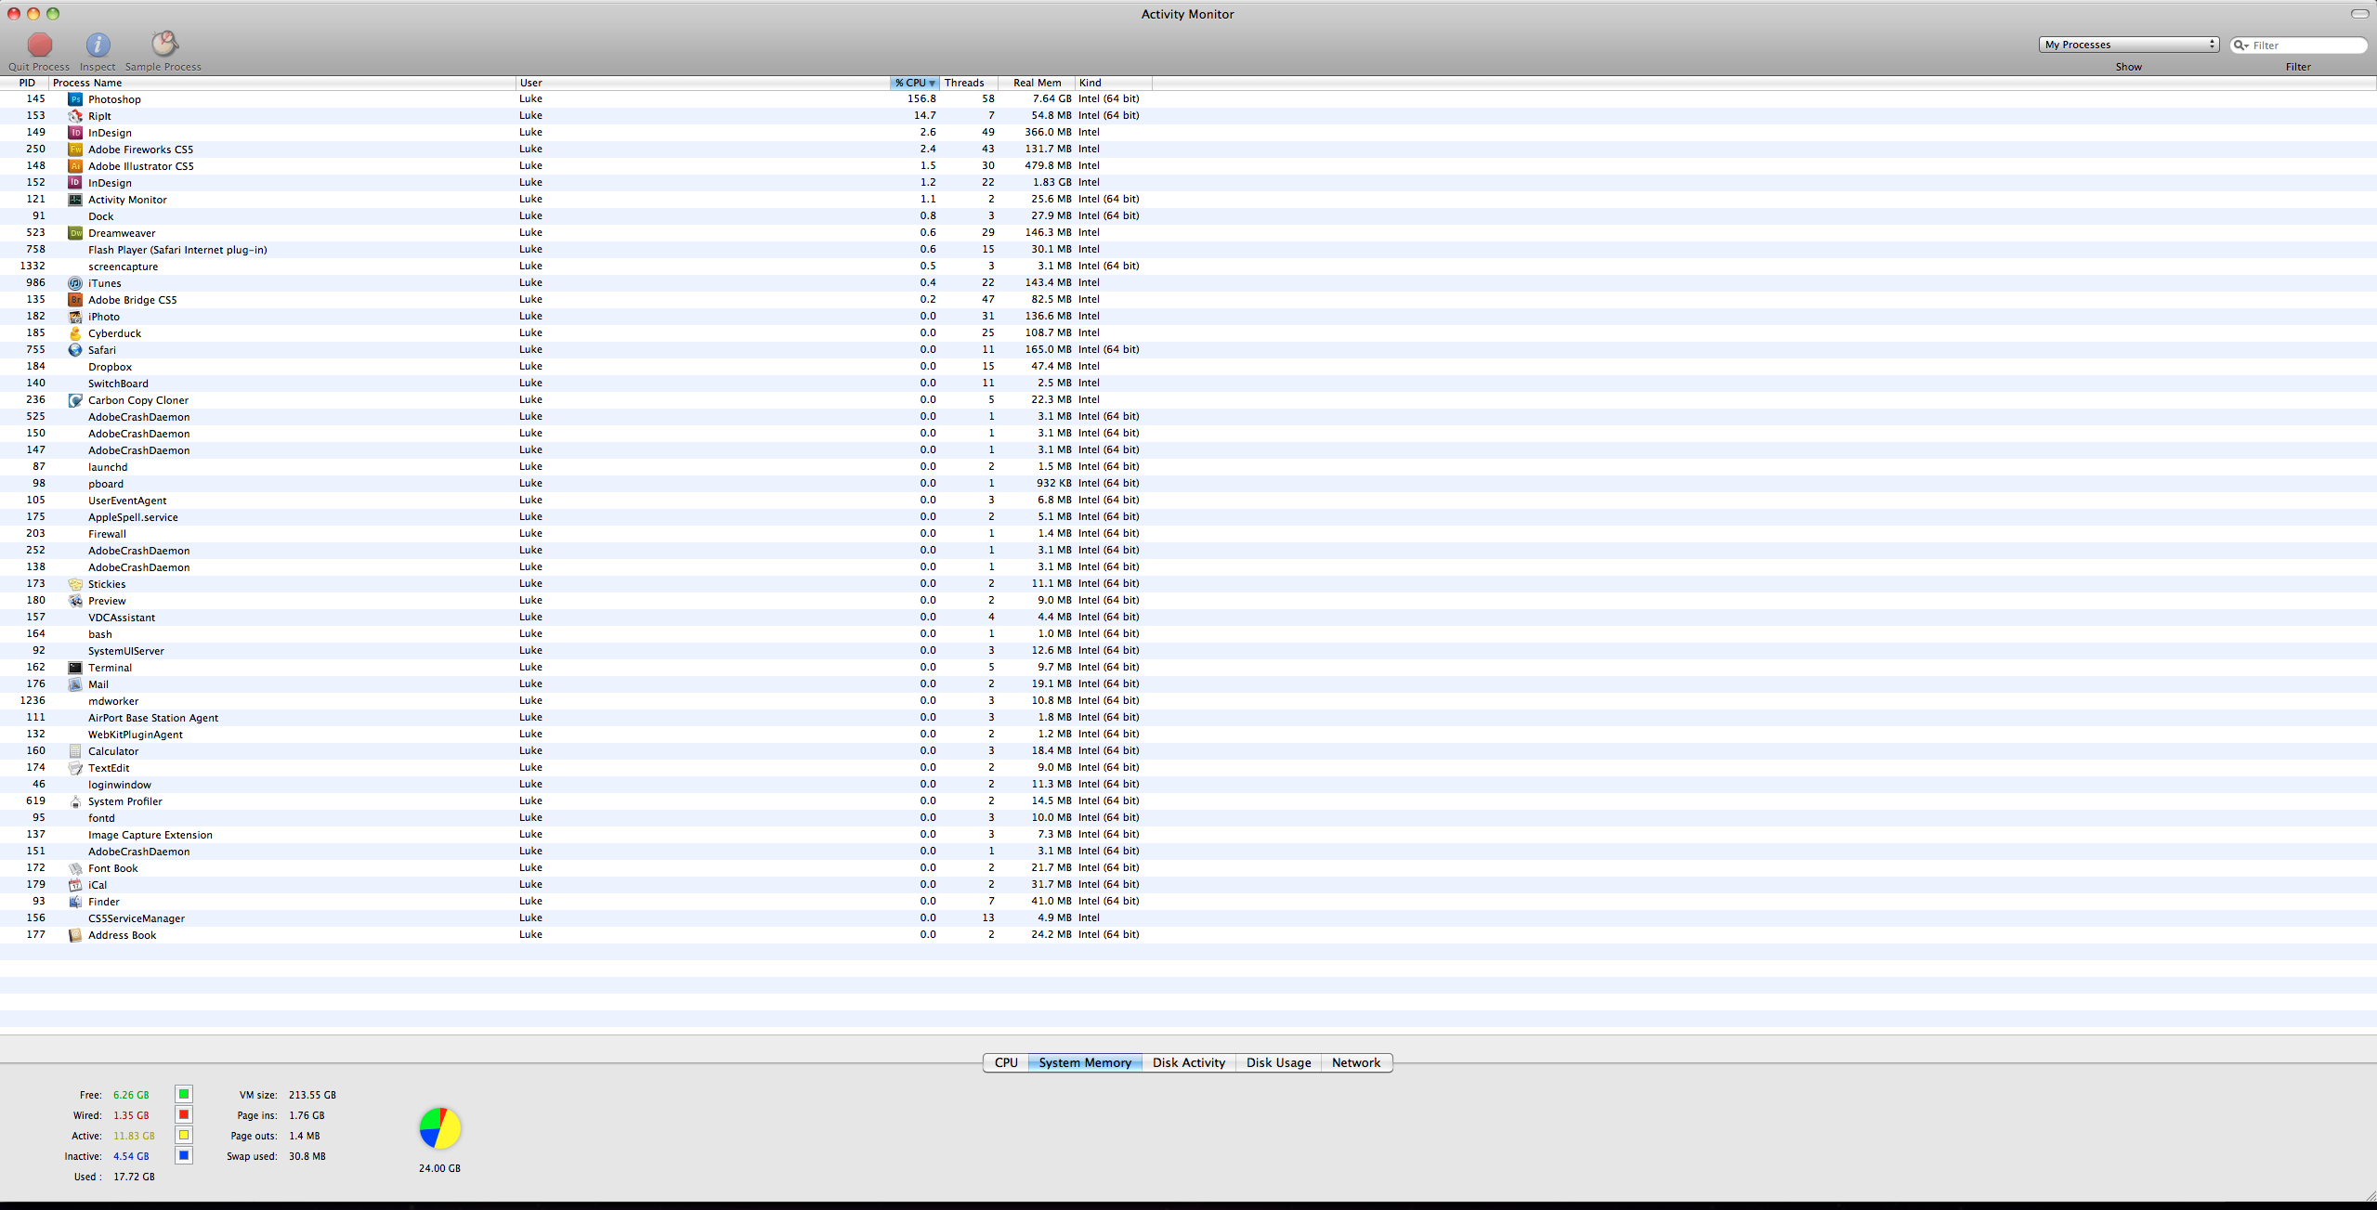The width and height of the screenshot is (2377, 1210).
Task: Click the Quit Process stop icon
Action: click(x=39, y=45)
